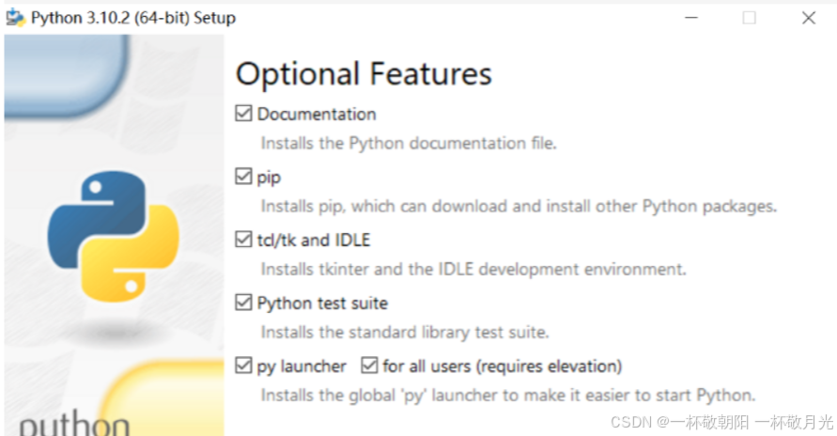Image resolution: width=837 pixels, height=436 pixels.
Task: Click 'Installs the Python documentation file.' text
Action: coord(409,143)
